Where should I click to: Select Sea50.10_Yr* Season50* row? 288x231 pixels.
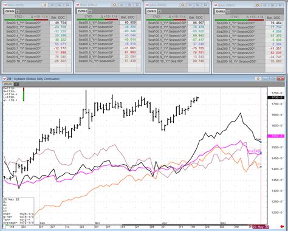[98, 61]
